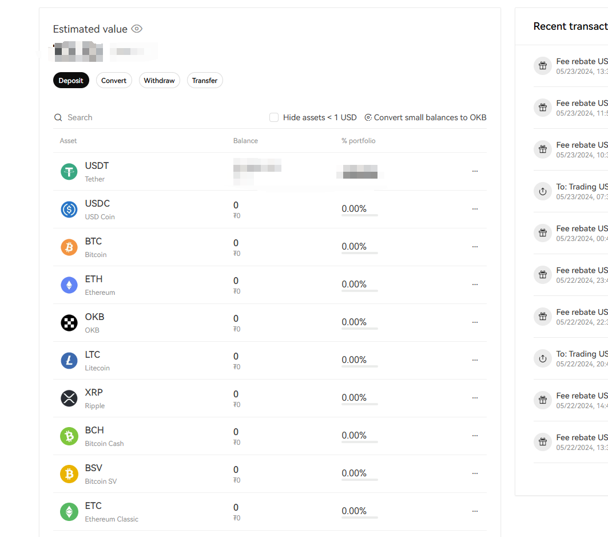Click the ETH Ethereum icon
Screen dimensions: 608x537
(x=69, y=285)
